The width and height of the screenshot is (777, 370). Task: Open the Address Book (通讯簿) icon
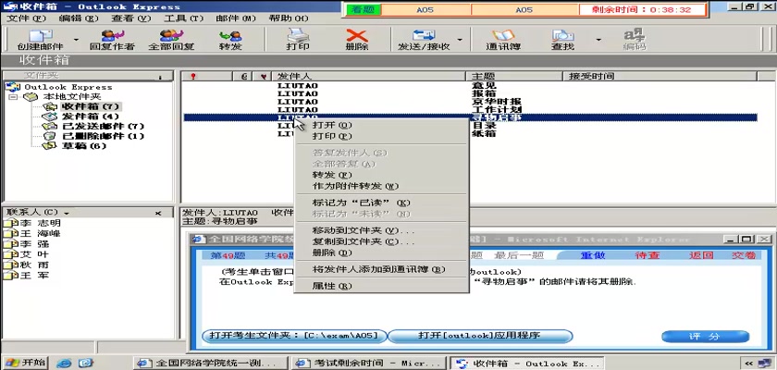coord(503,40)
